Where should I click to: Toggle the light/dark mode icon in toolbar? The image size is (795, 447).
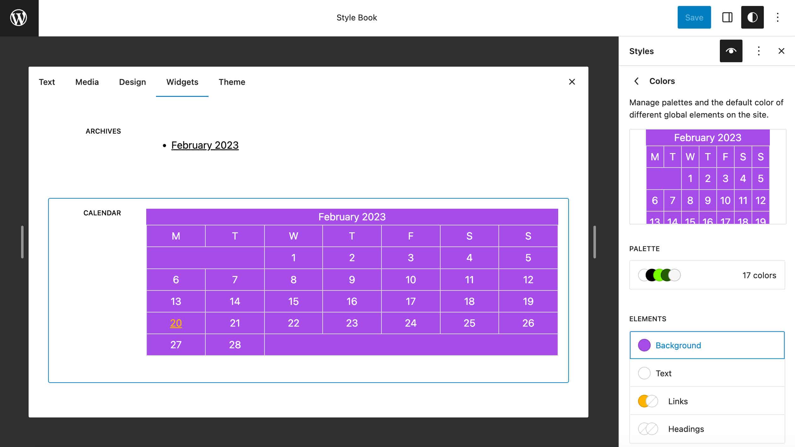pyautogui.click(x=752, y=17)
